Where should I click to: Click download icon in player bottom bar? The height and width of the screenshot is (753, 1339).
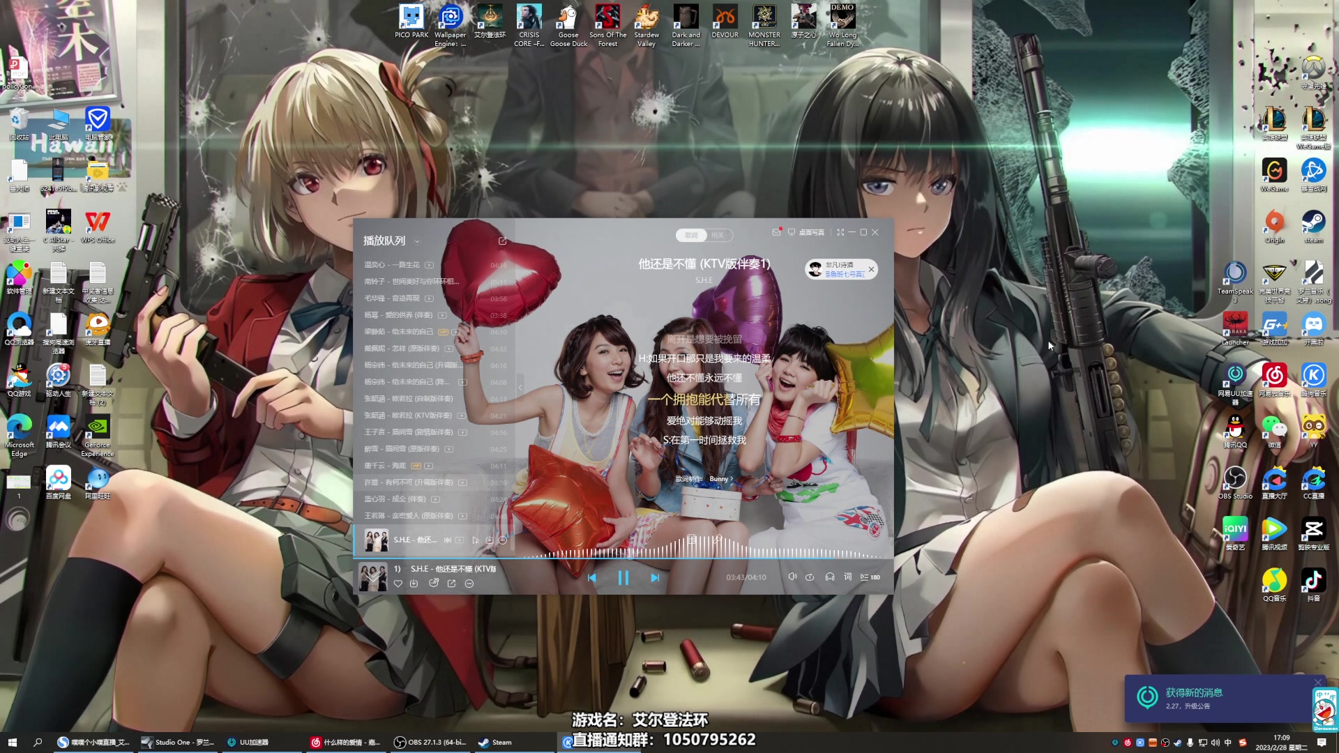(414, 584)
